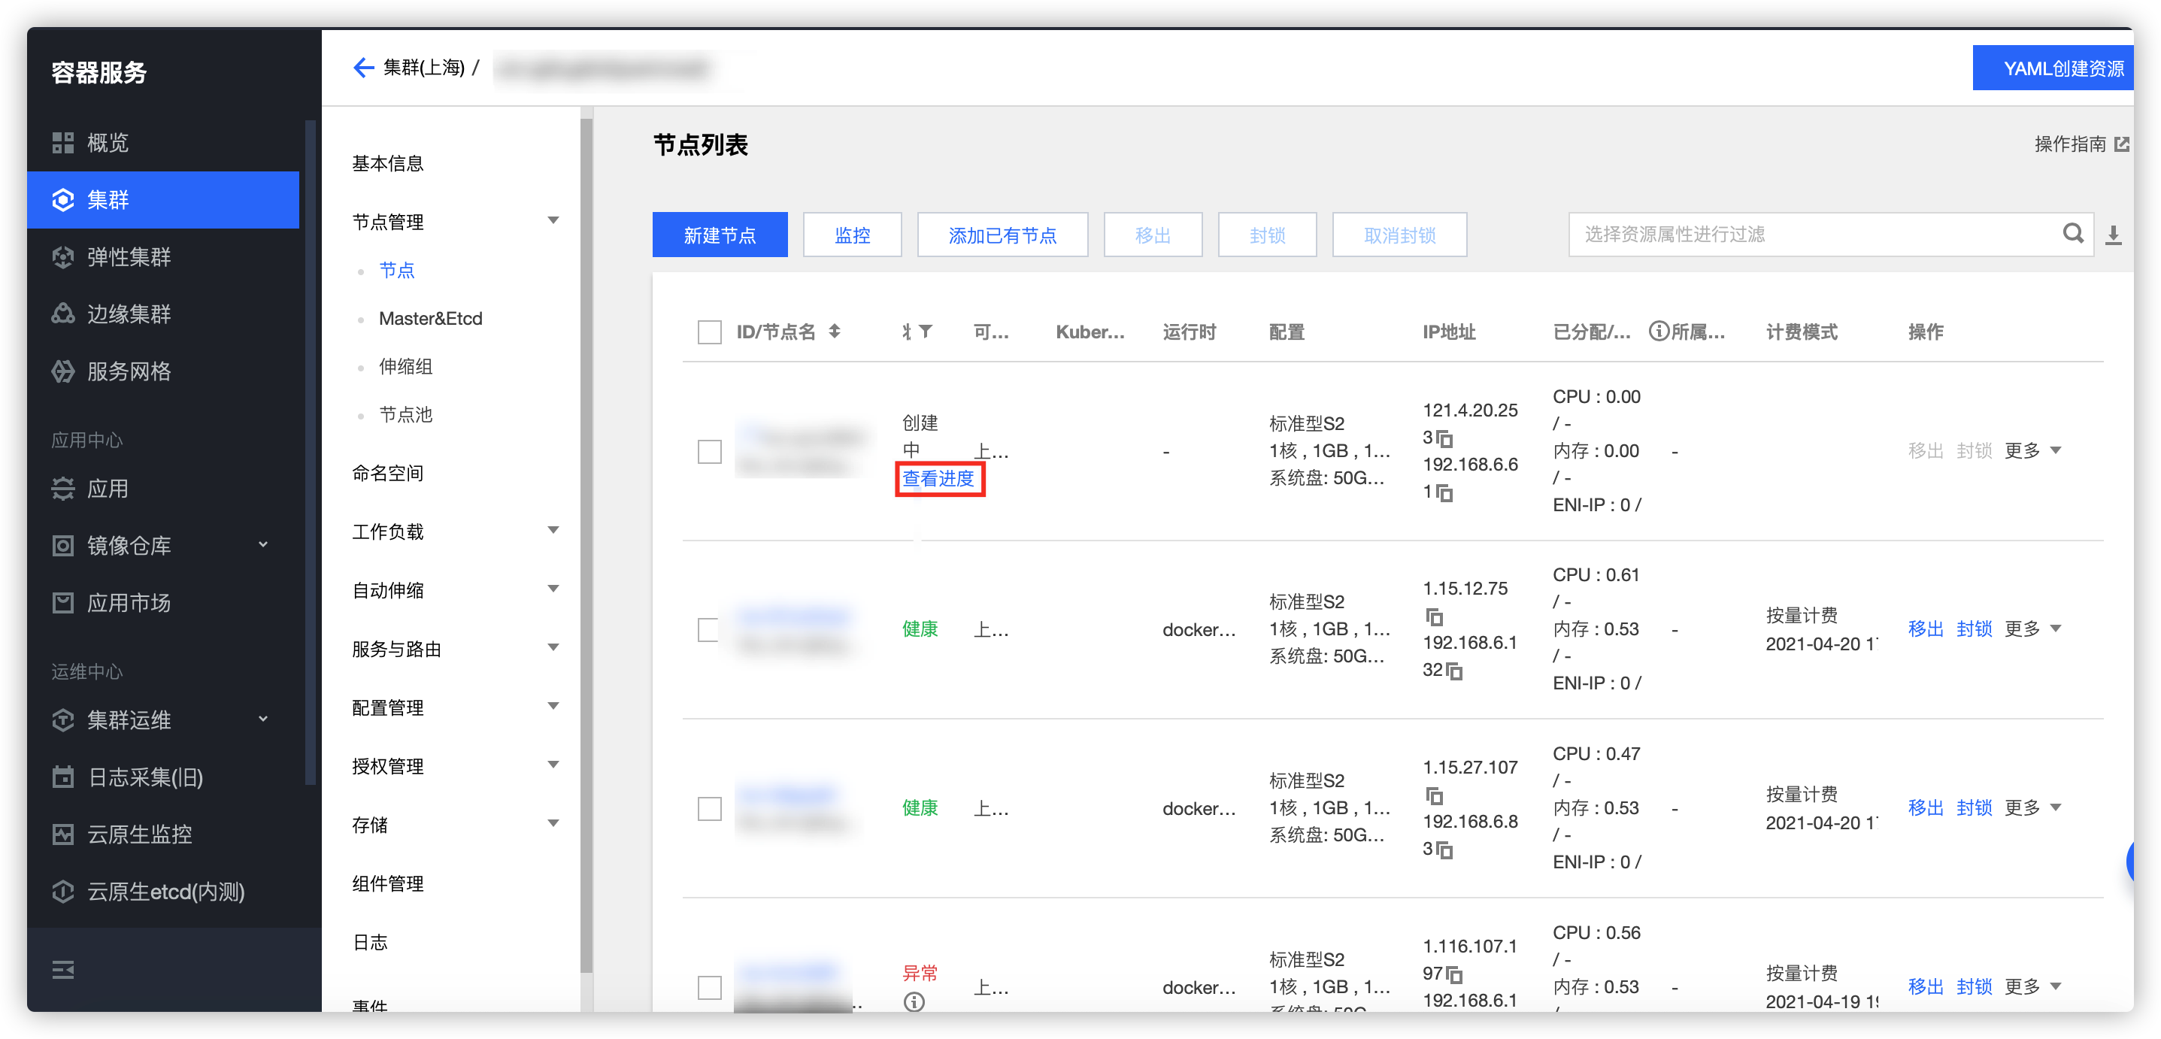The height and width of the screenshot is (1039, 2161).
Task: Check the box for the 异常 node row
Action: pyautogui.click(x=710, y=987)
